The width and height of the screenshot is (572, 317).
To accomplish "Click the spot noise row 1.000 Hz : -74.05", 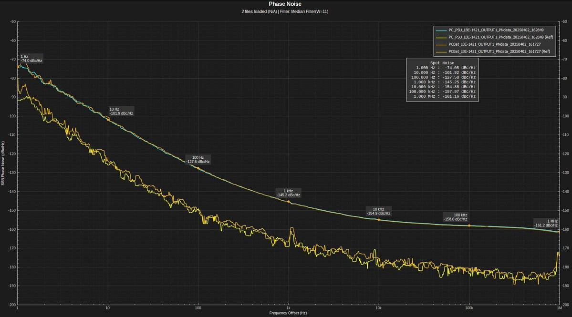I will (446, 68).
